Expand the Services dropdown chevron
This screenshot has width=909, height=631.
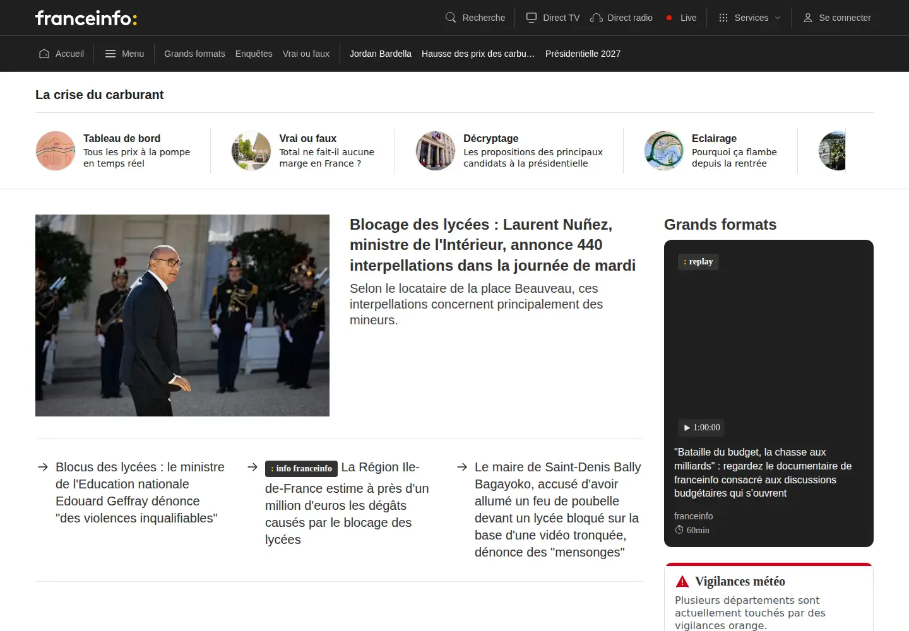tap(778, 18)
